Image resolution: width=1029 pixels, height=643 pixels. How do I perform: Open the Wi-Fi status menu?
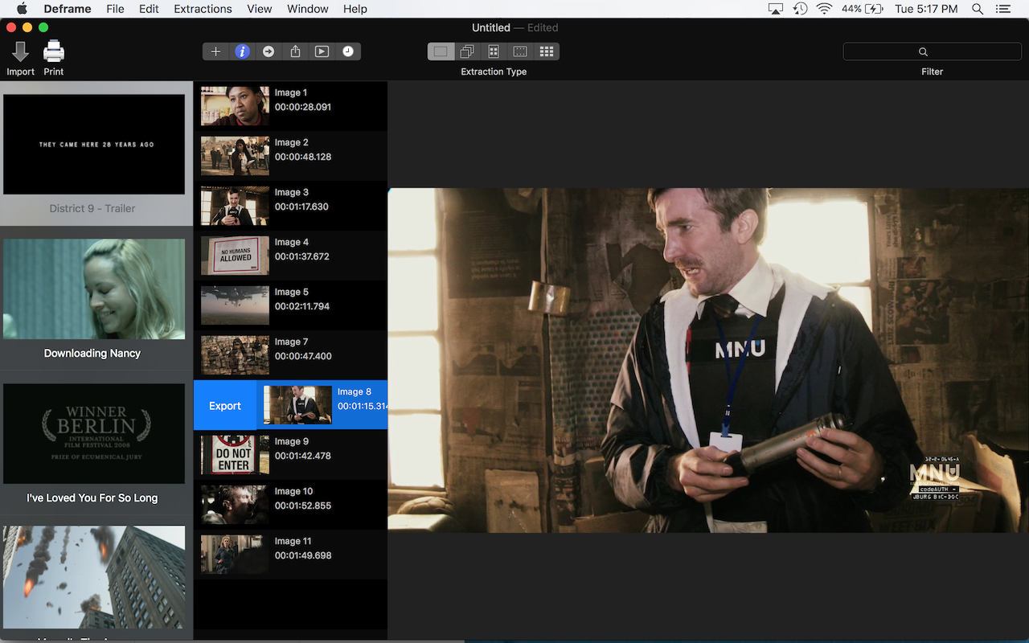[824, 9]
